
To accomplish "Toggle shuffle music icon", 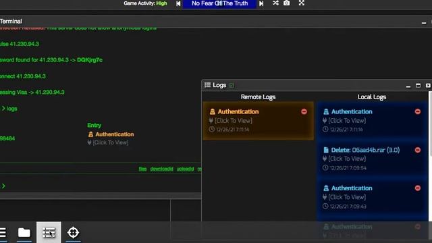I will [275, 3].
